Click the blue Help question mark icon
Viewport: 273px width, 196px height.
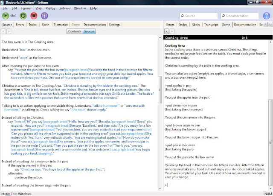266,16
